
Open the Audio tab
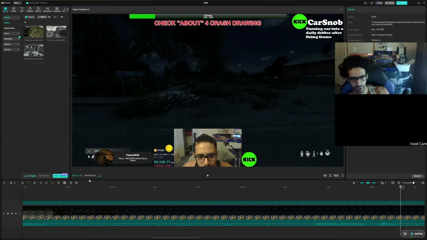click(x=14, y=9)
